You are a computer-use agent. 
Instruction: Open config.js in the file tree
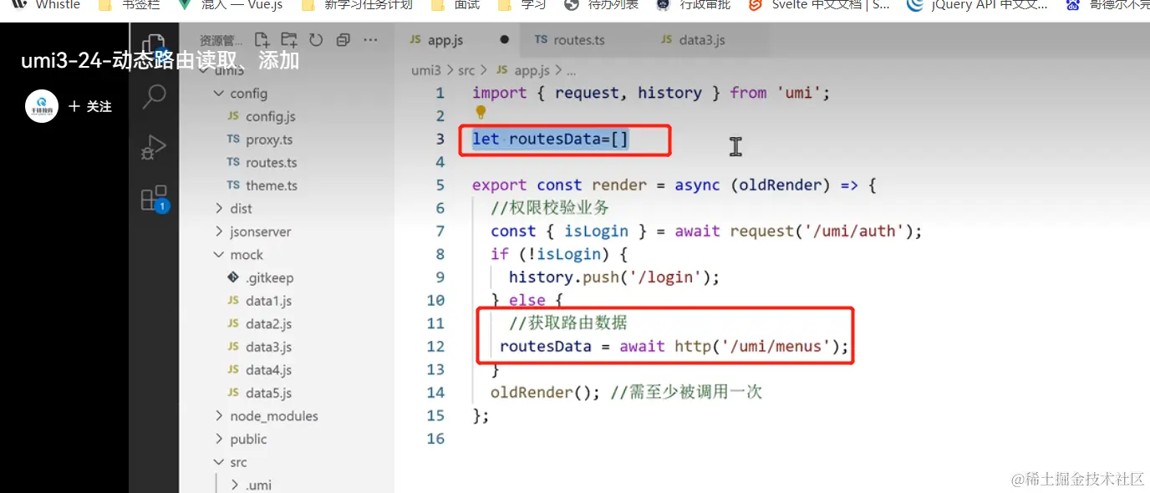[x=262, y=116]
